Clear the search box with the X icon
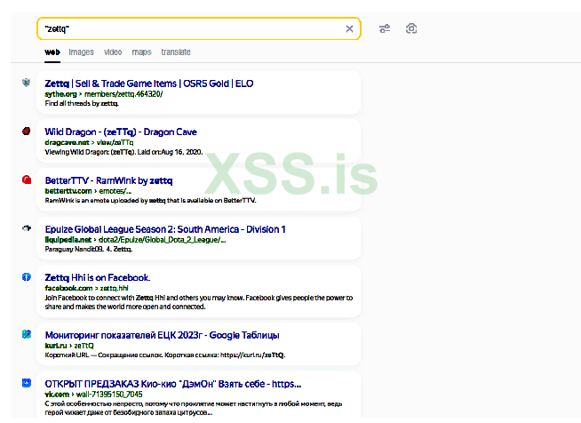This screenshot has height=423, width=581. (349, 29)
